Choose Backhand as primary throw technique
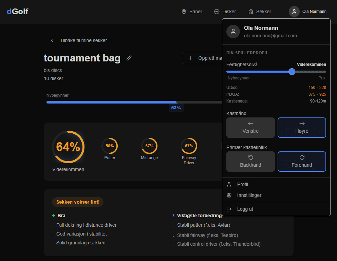337x261 pixels. coord(250,162)
